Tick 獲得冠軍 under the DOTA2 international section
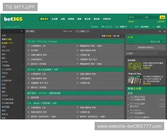This screenshot has height=133, width=167. [28, 97]
